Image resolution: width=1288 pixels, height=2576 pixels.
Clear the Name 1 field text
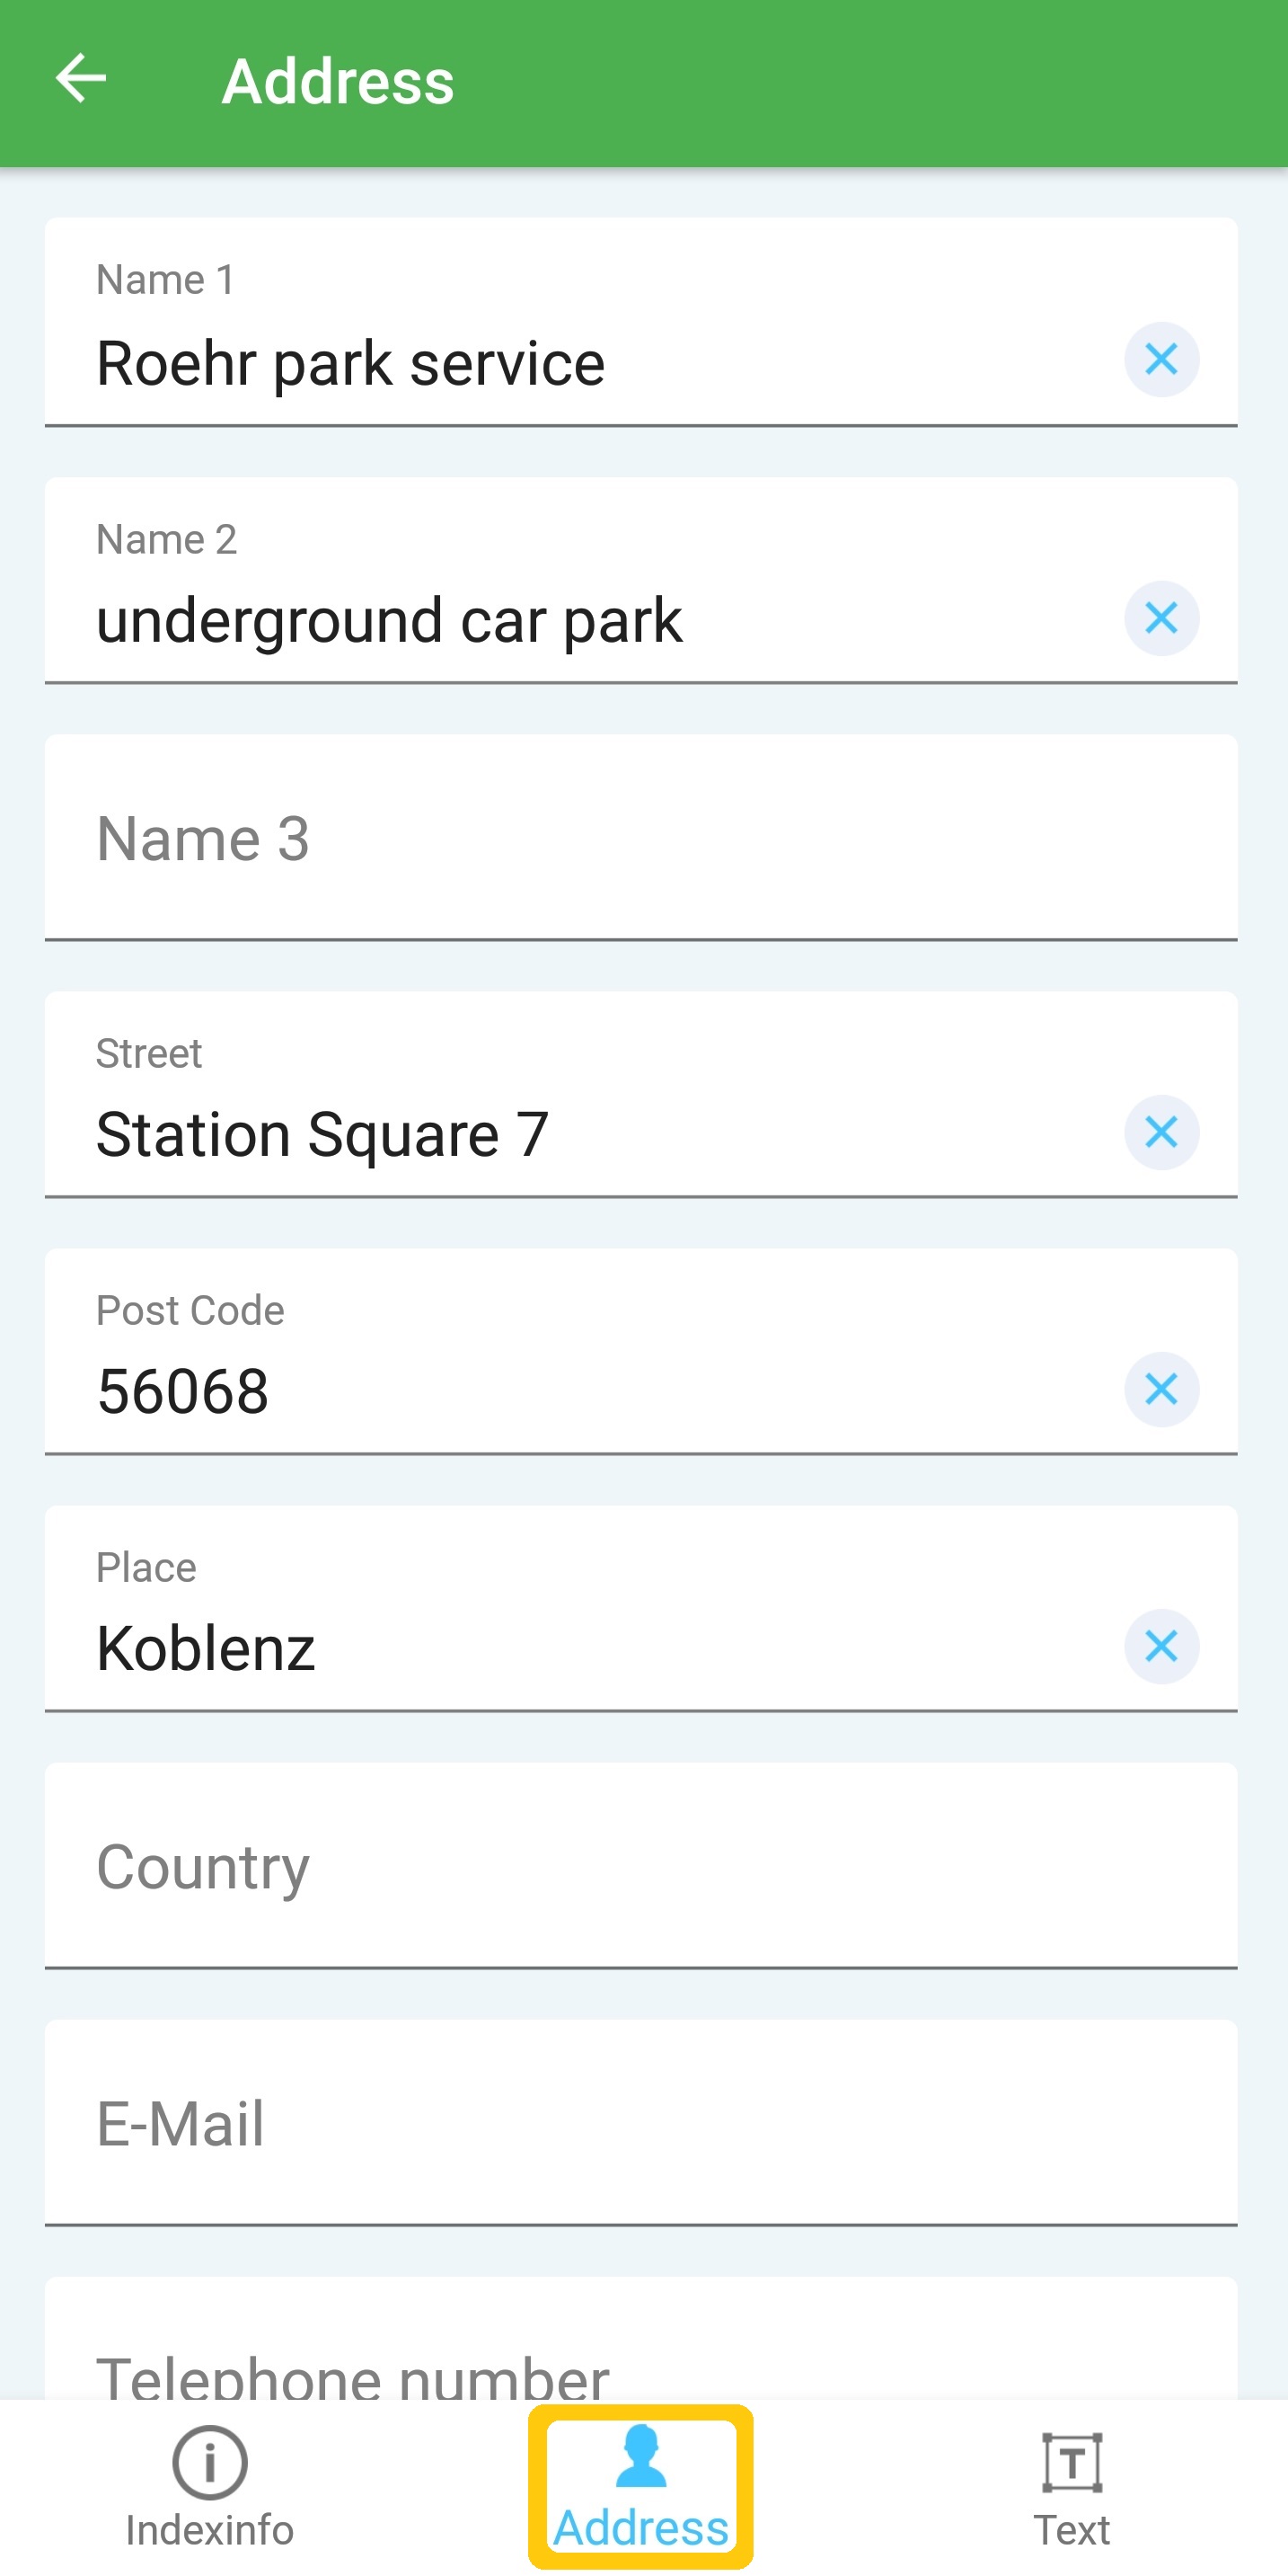point(1161,359)
